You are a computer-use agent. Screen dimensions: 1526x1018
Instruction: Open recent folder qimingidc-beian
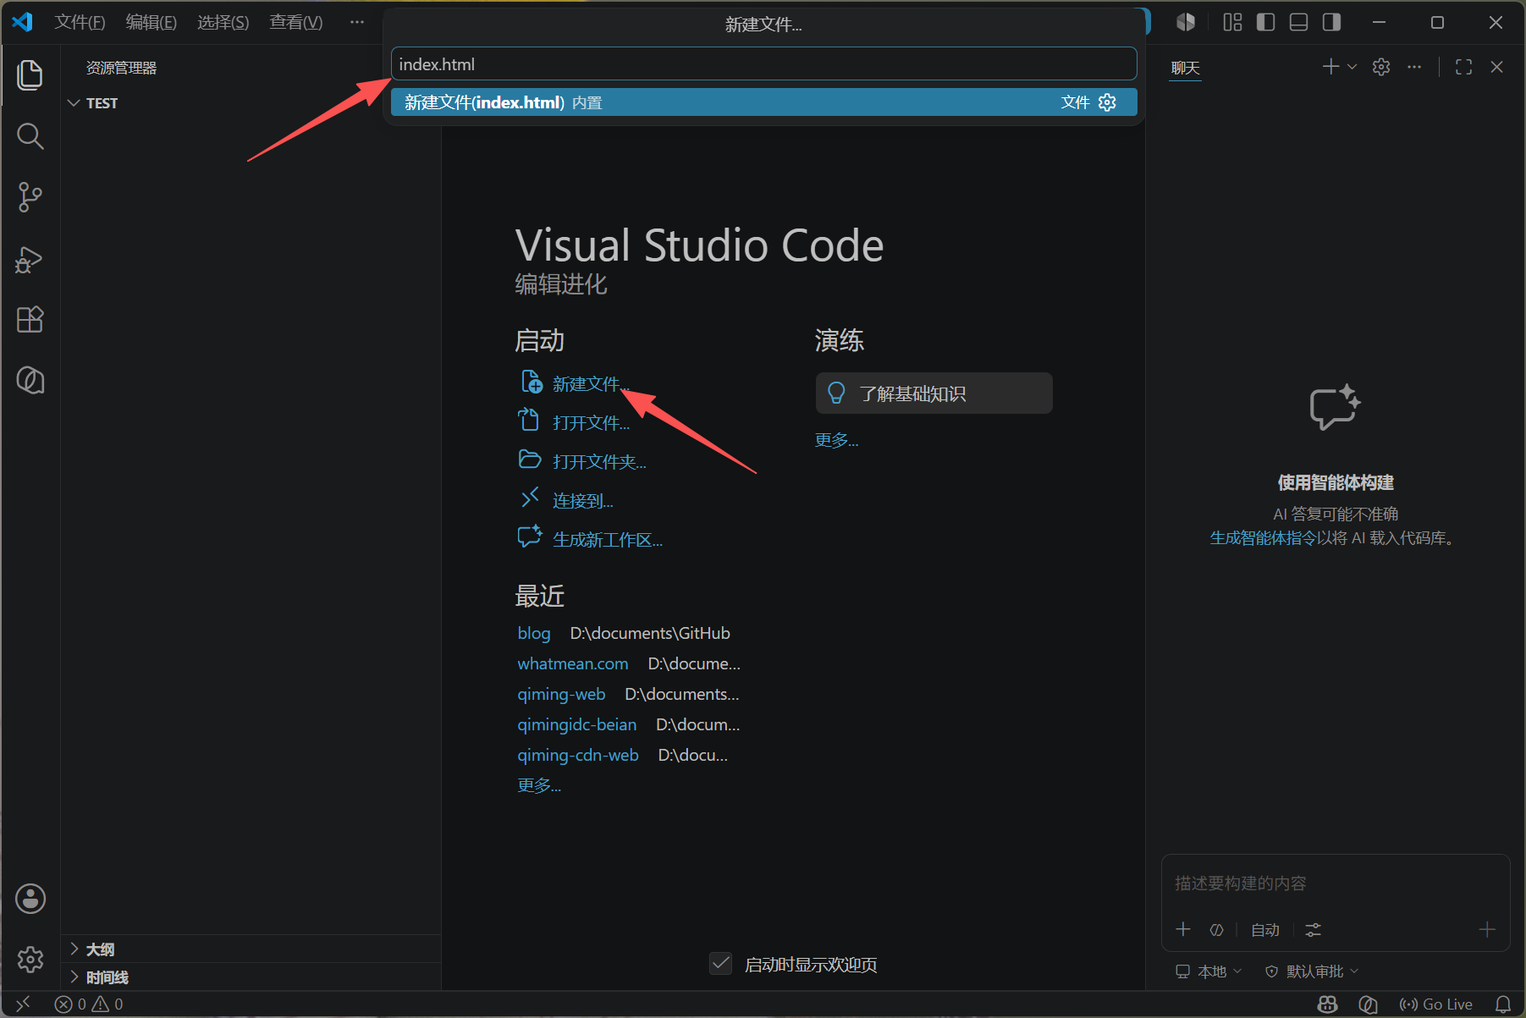point(577,724)
